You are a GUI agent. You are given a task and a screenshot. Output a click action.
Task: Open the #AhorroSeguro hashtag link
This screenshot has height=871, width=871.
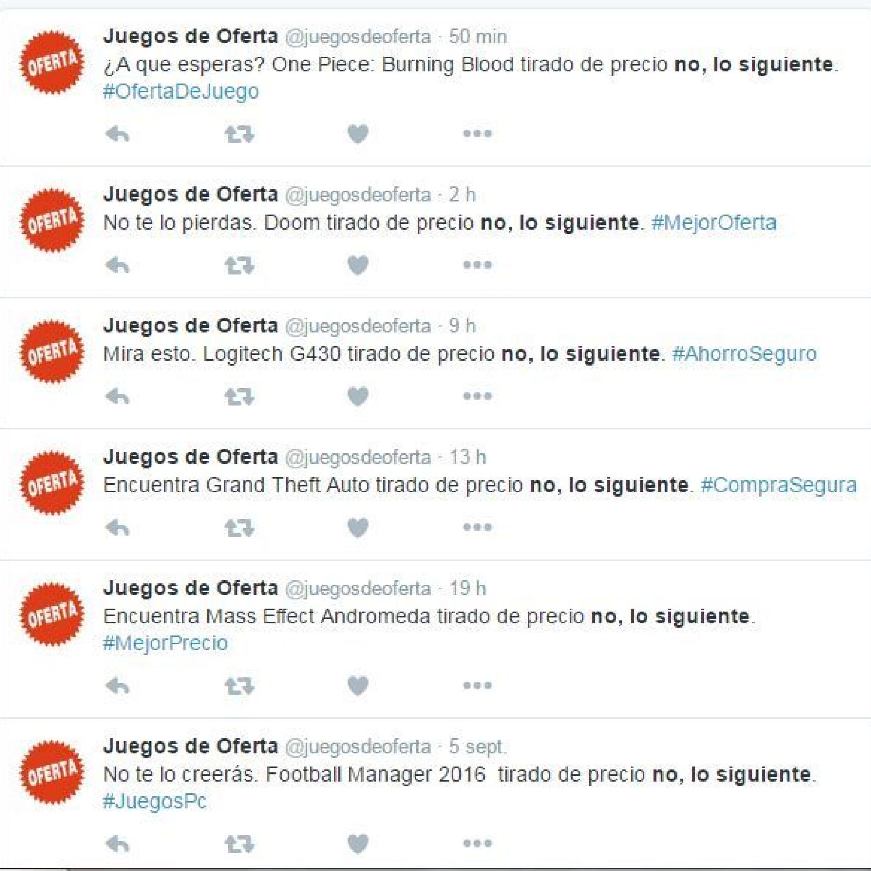744,354
